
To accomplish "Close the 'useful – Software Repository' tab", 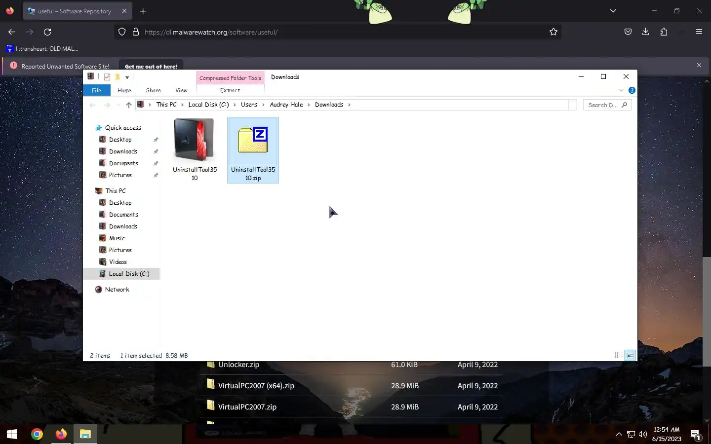I will click(x=124, y=11).
